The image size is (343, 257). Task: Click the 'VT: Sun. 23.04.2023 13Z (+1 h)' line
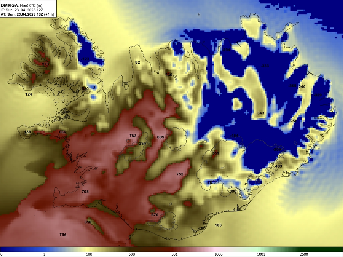pos(27,14)
